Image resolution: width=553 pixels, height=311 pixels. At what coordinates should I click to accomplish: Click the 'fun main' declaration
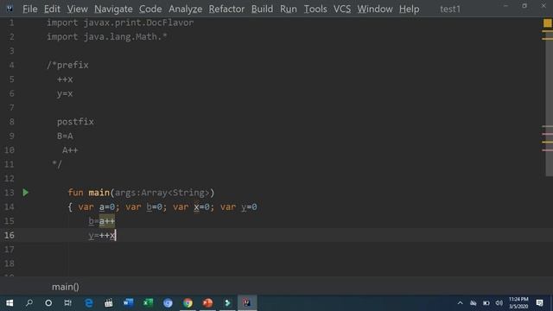click(x=88, y=193)
